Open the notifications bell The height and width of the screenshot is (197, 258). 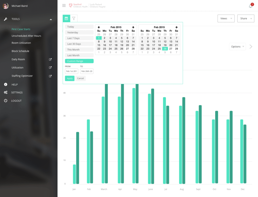coord(250,6)
